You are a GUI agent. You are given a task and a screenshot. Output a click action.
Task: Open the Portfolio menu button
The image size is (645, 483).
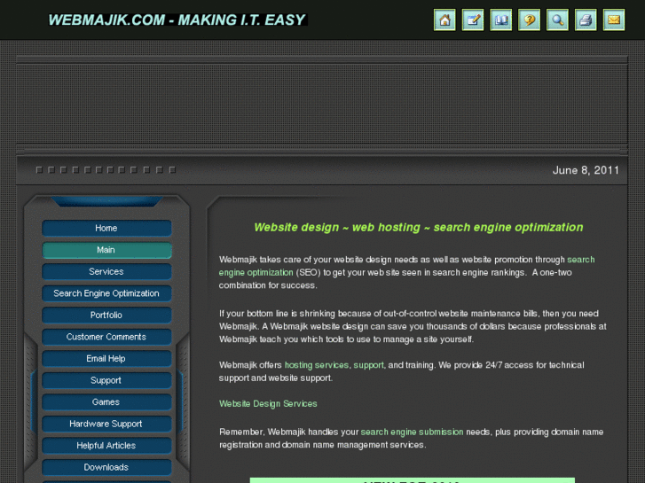[x=106, y=316]
